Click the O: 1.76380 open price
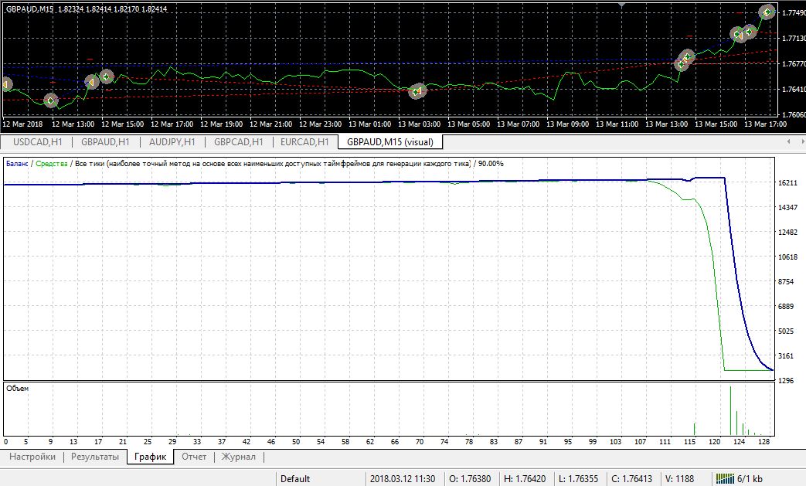Image resolution: width=806 pixels, height=486 pixels. click(470, 479)
